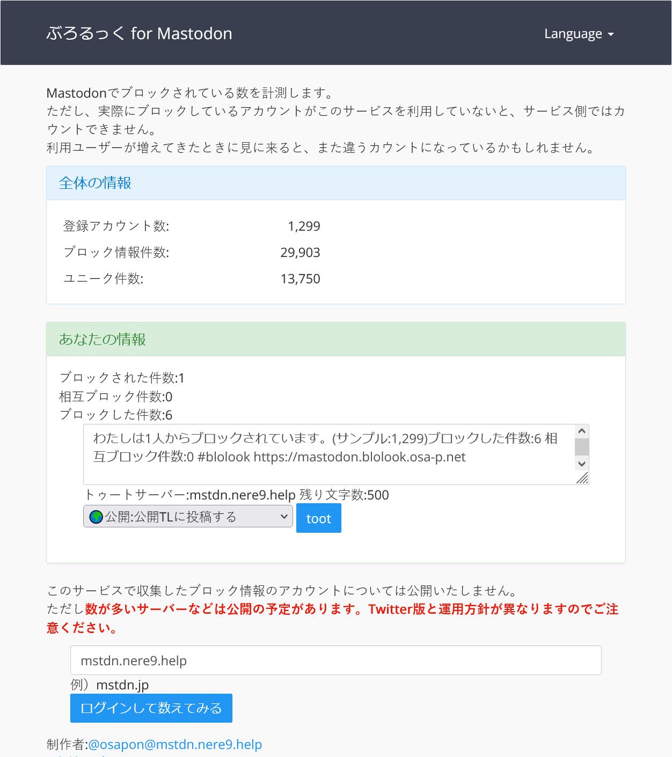Screen dimensions: 672x757
Task: Click the scrollbar thumb in the toot textarea
Action: pyautogui.click(x=582, y=447)
